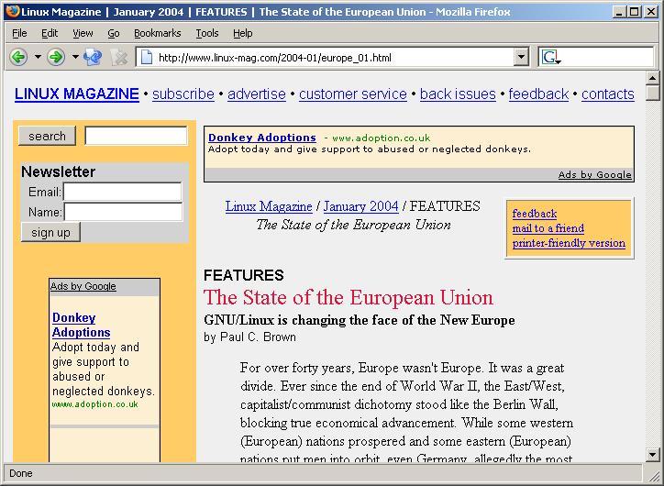Open the Edit menu
Viewport: 664px width, 486px height.
[x=50, y=33]
